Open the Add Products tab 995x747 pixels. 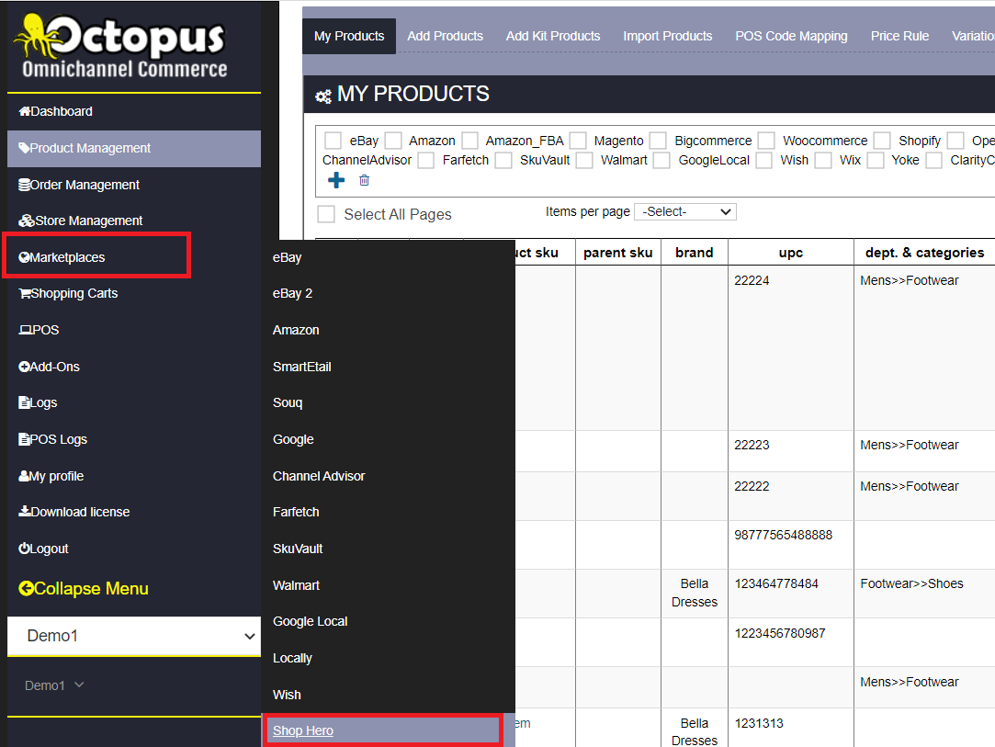[445, 36]
